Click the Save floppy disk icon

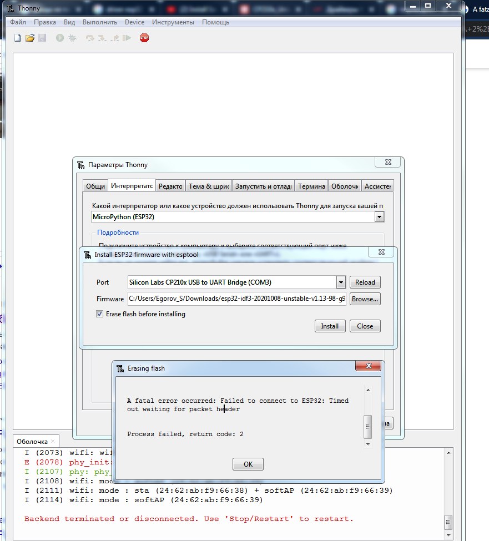[x=42, y=38]
